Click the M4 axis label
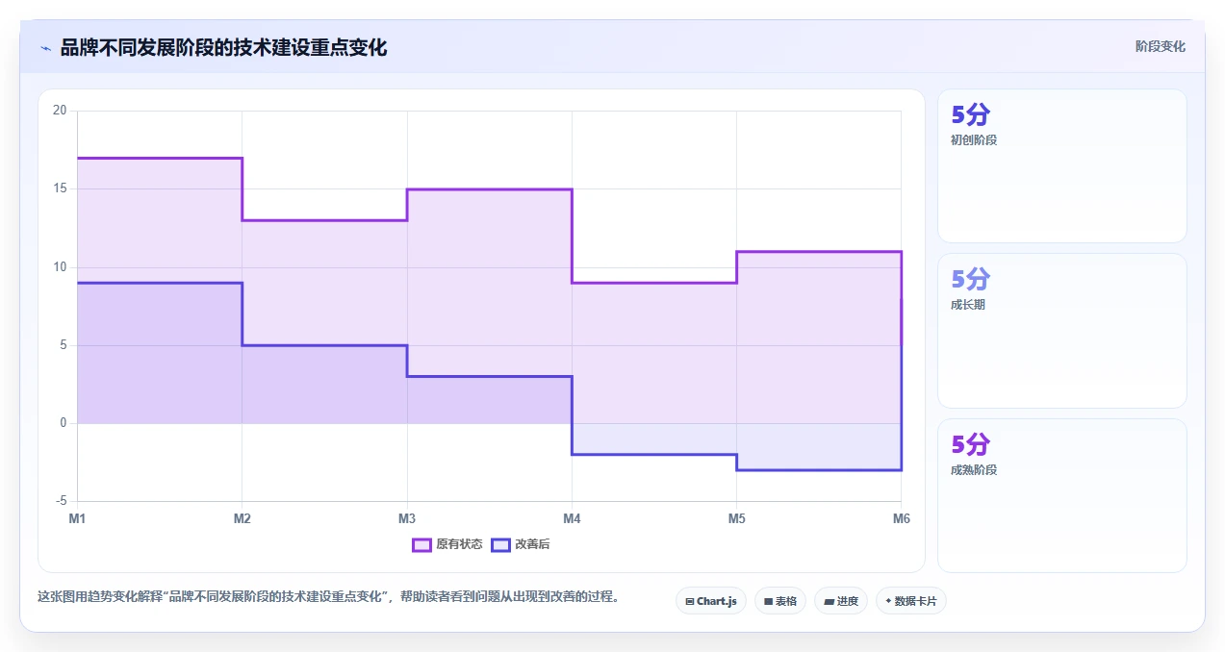Image resolution: width=1225 pixels, height=652 pixels. pos(572,519)
